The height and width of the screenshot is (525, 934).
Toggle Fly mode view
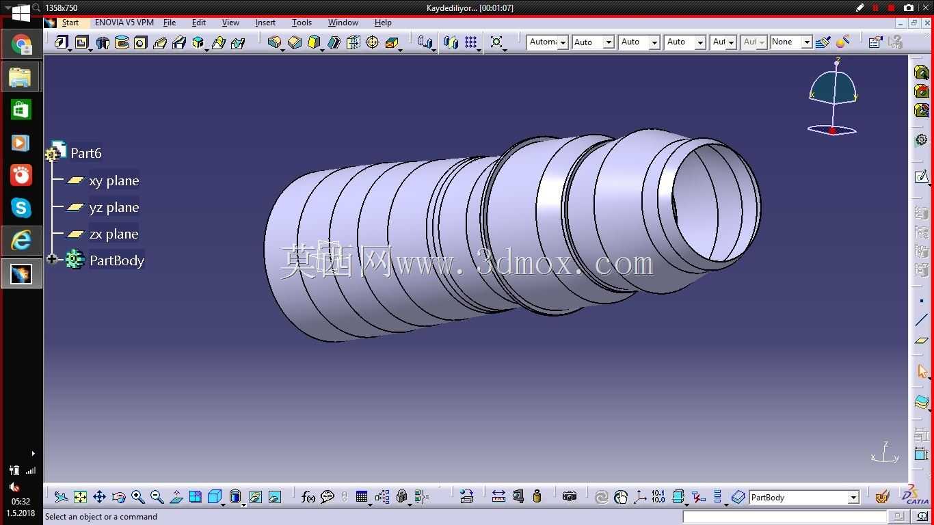pyautogui.click(x=61, y=497)
